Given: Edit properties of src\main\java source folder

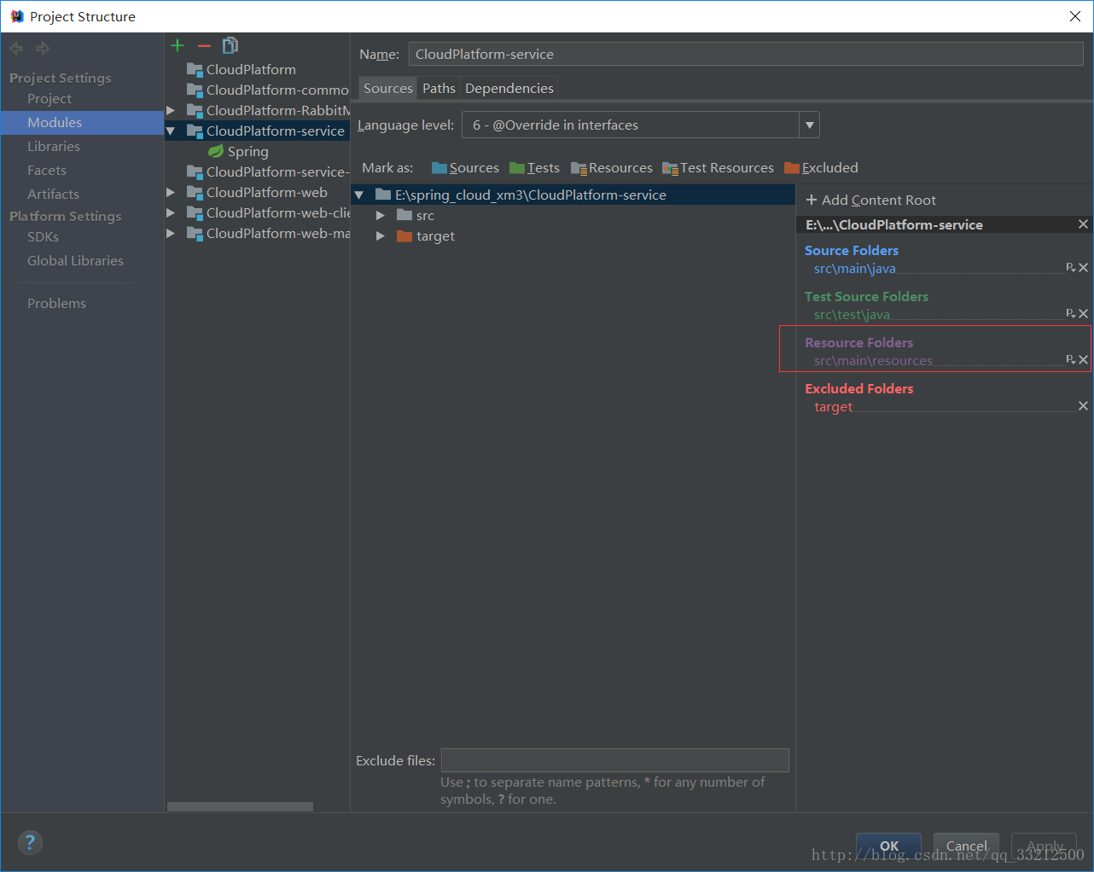Looking at the screenshot, I should (x=1070, y=268).
